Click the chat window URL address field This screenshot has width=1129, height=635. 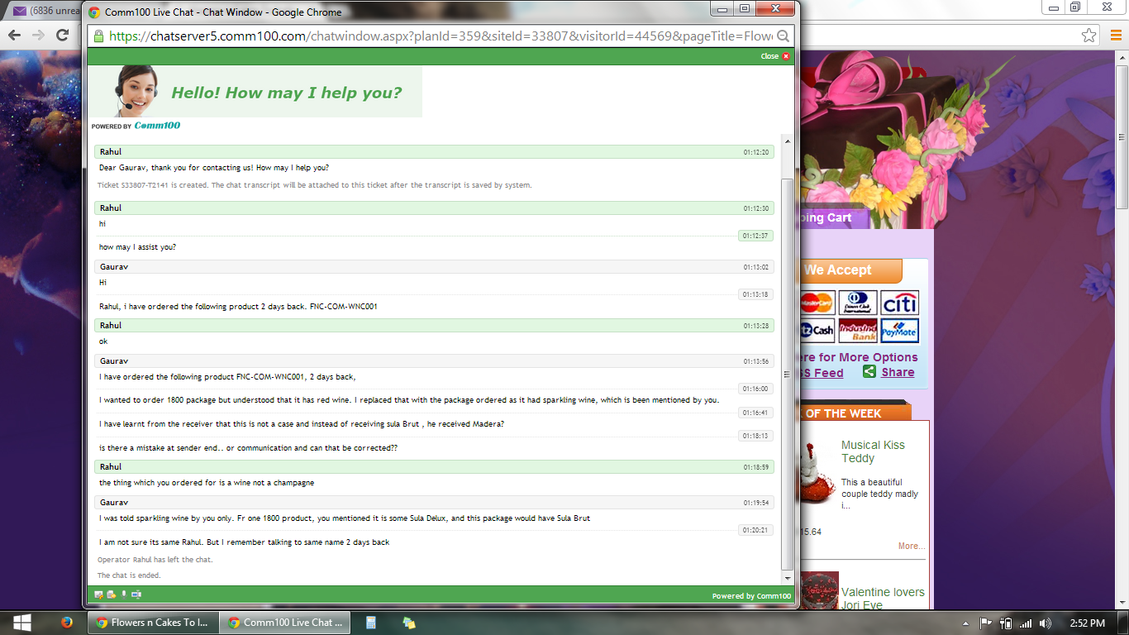438,36
